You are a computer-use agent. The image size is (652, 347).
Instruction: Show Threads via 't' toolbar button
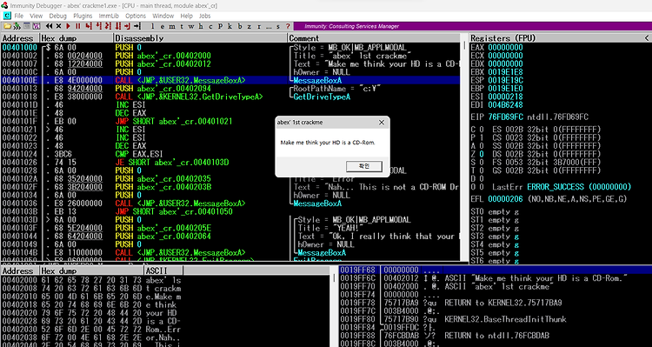coord(182,26)
